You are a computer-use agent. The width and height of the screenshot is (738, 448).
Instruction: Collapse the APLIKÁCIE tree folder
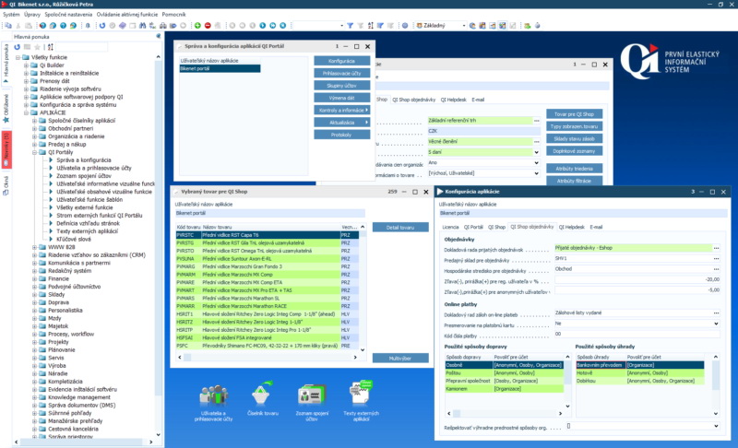[x=27, y=112]
